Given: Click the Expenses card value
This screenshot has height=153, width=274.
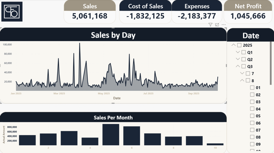Looking at the screenshot, I should (197, 16).
